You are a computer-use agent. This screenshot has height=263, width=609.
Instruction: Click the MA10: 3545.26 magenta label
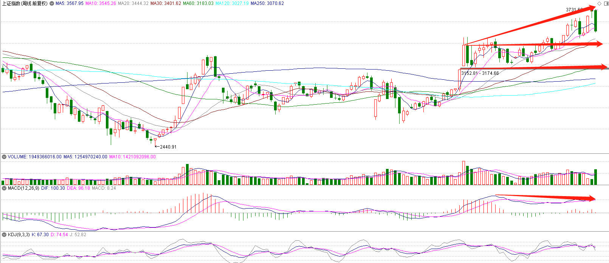101,3
